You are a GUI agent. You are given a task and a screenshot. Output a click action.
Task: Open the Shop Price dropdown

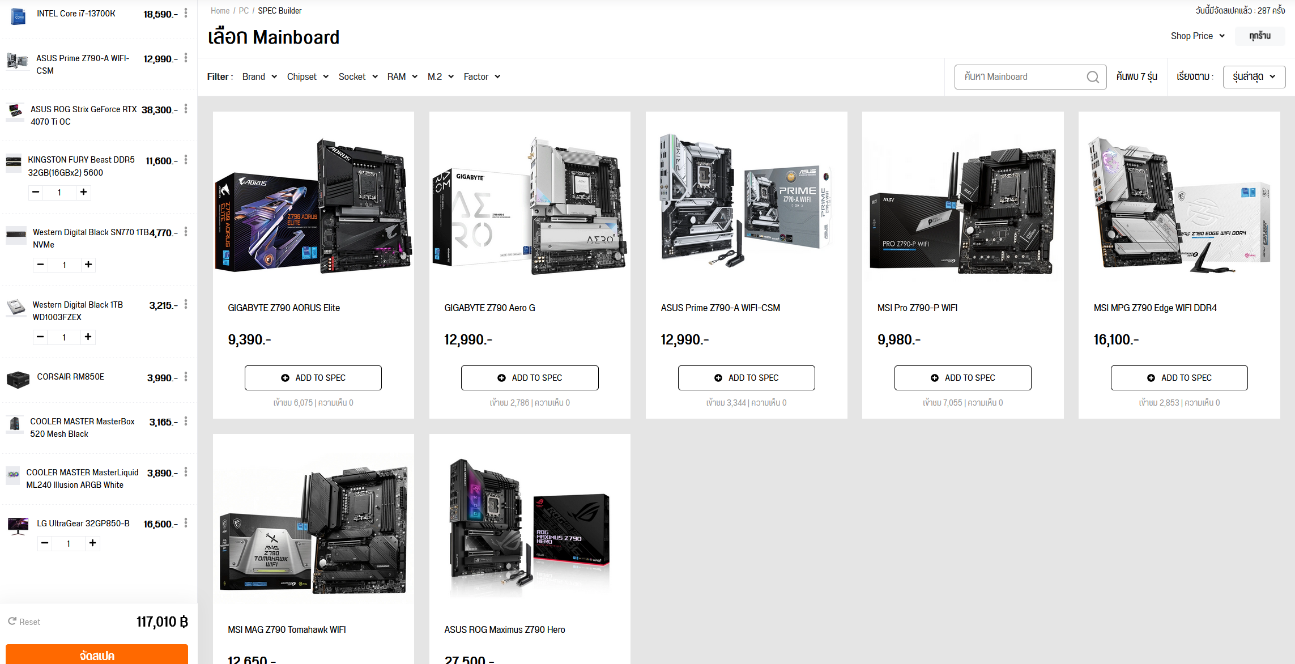point(1198,36)
